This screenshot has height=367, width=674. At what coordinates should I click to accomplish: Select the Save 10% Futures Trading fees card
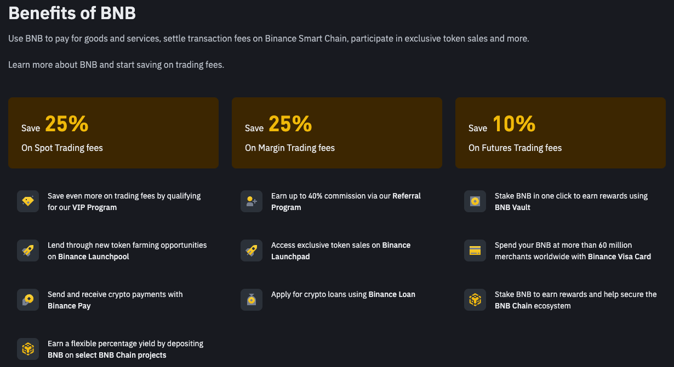[x=561, y=133]
